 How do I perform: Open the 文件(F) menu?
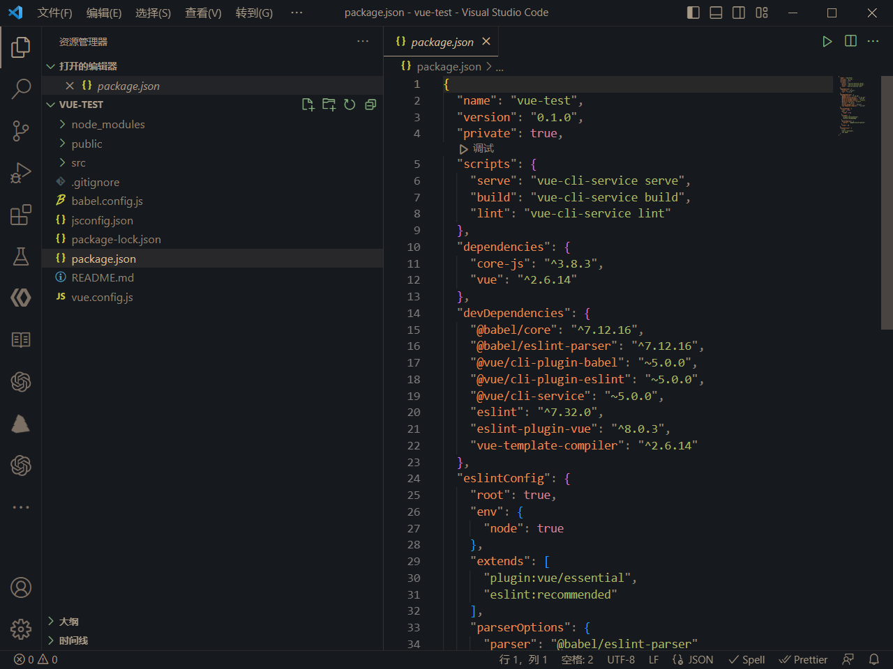54,13
